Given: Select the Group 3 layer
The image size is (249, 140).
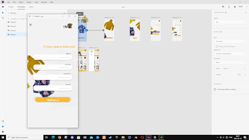Looking at the screenshot, I should pos(13,26).
